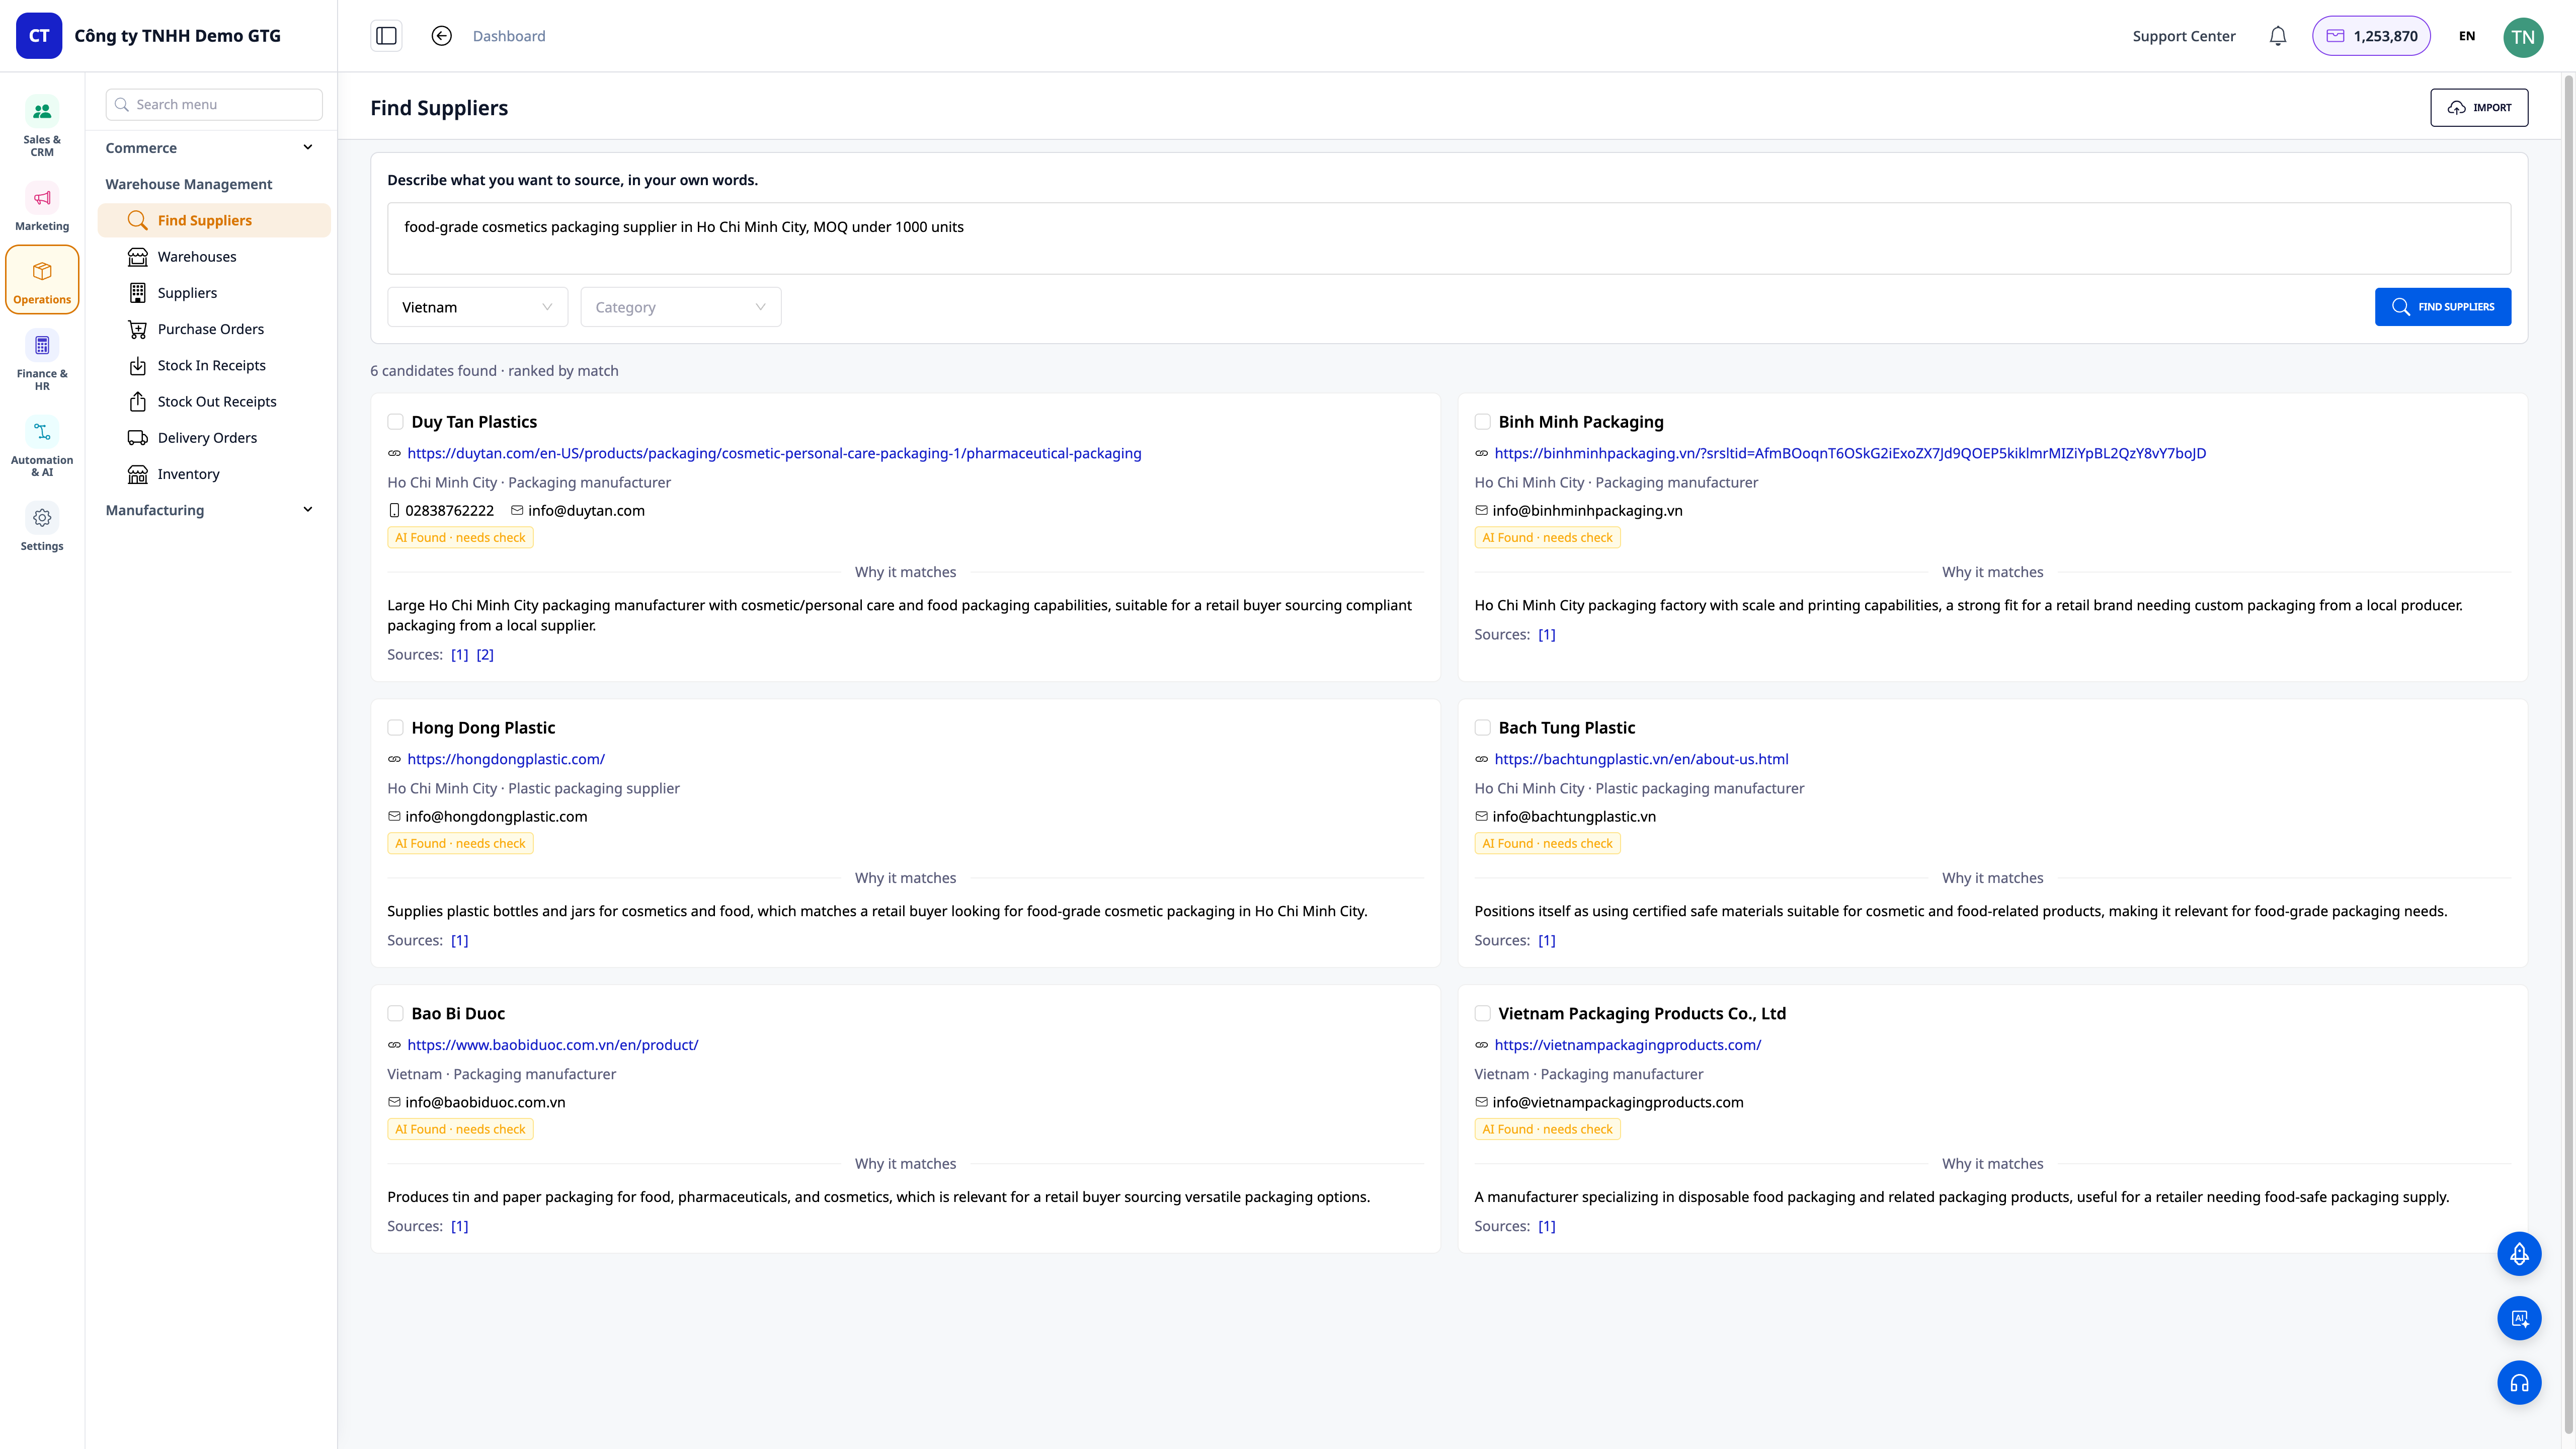The width and height of the screenshot is (2576, 1449).
Task: Open Finance & HR module icon
Action: (42, 346)
